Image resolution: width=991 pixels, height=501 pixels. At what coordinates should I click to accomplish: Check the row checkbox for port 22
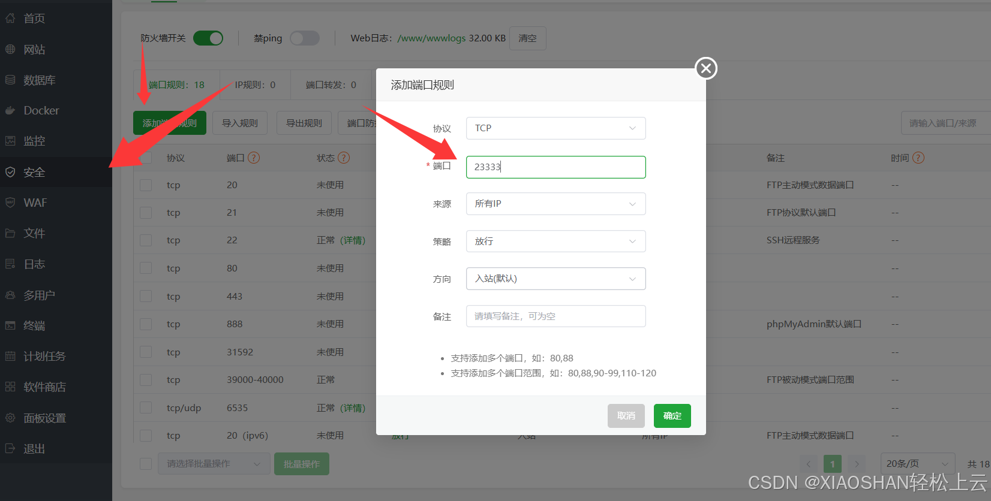pyautogui.click(x=146, y=240)
